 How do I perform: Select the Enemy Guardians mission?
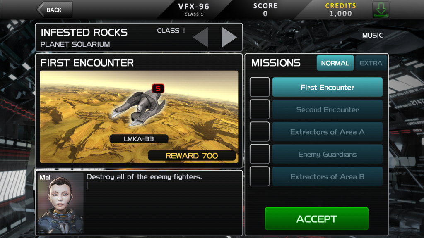pyautogui.click(x=328, y=154)
